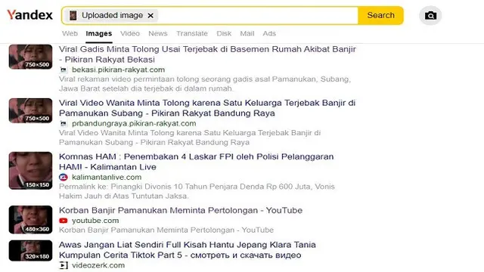Viewport: 484px width, 272px height.
Task: Click the Uploaded image preview icon
Action: [73, 15]
